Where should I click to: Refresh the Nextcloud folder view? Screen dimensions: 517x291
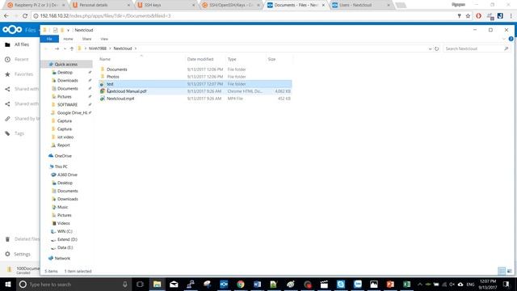coord(436,48)
